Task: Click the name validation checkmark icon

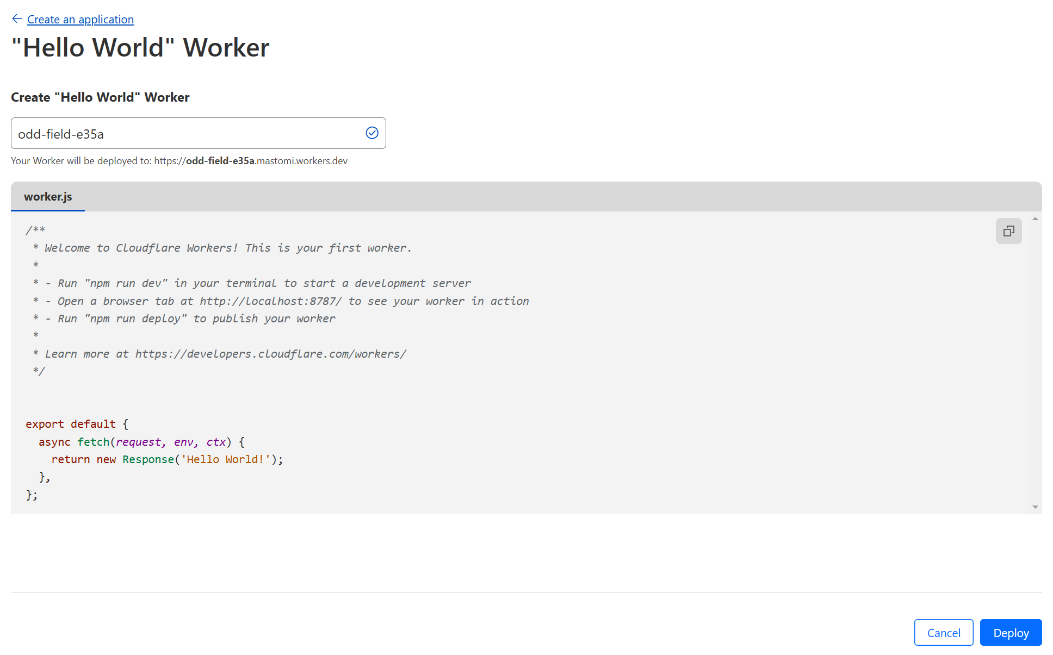Action: (372, 133)
